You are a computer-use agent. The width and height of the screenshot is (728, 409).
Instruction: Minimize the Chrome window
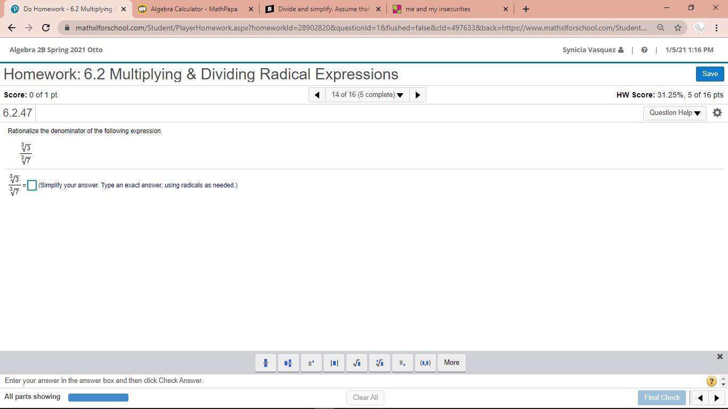pos(666,8)
